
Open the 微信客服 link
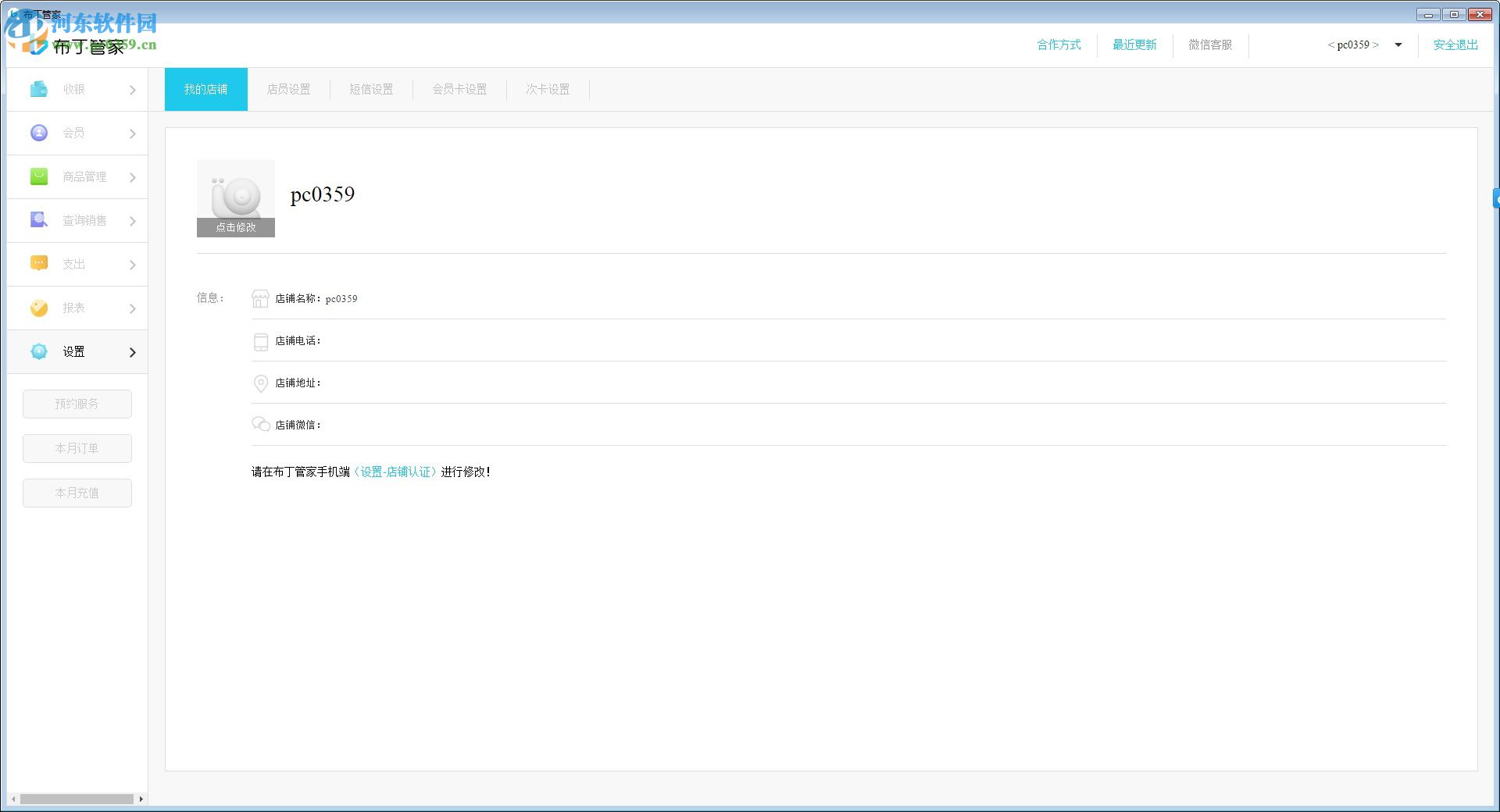(1211, 45)
